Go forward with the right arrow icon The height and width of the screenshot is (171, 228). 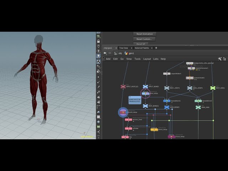[x=110, y=53]
